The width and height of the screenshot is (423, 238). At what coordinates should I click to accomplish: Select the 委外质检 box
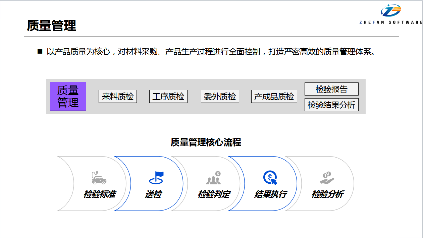click(x=220, y=97)
